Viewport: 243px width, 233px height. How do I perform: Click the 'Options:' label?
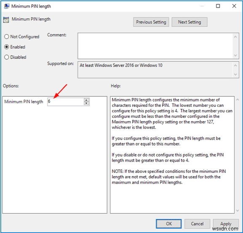pyautogui.click(x=11, y=86)
